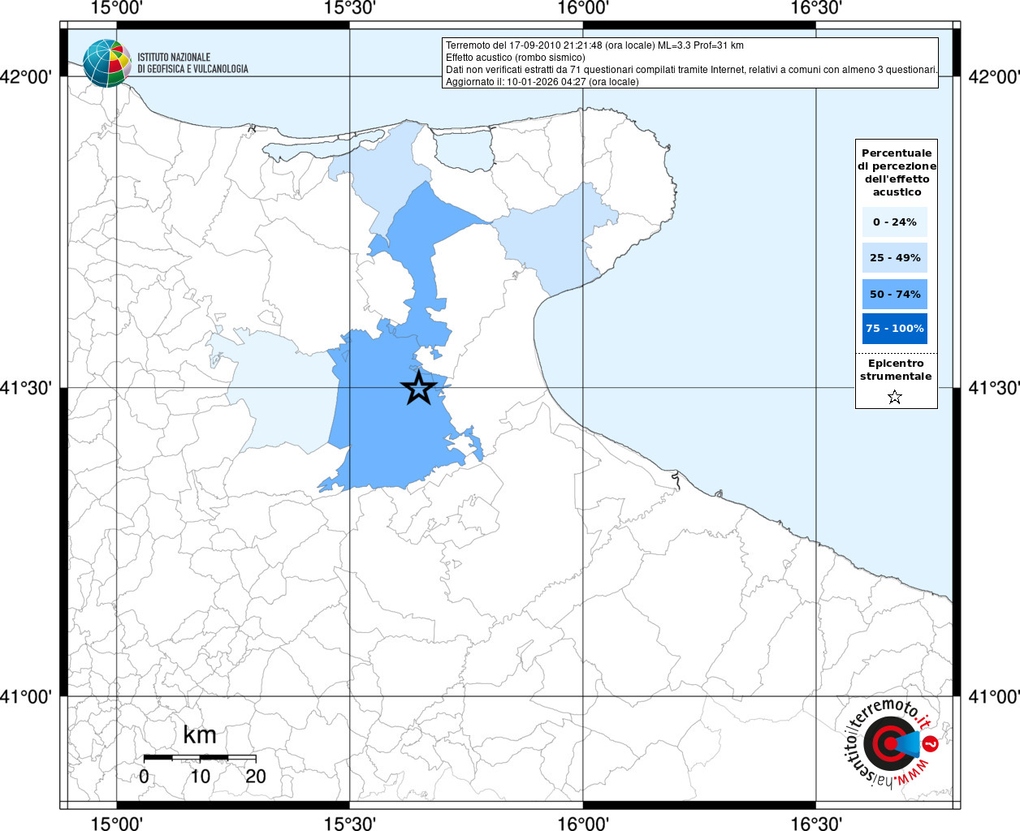Click the haisentitoilterremoto.it red target logo
This screenshot has width=1020, height=831.
tap(890, 744)
